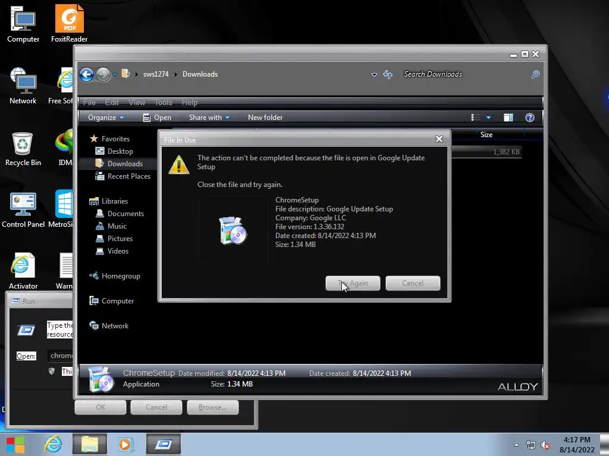Click the 1,382 KB size cell
609x456 pixels.
click(506, 152)
